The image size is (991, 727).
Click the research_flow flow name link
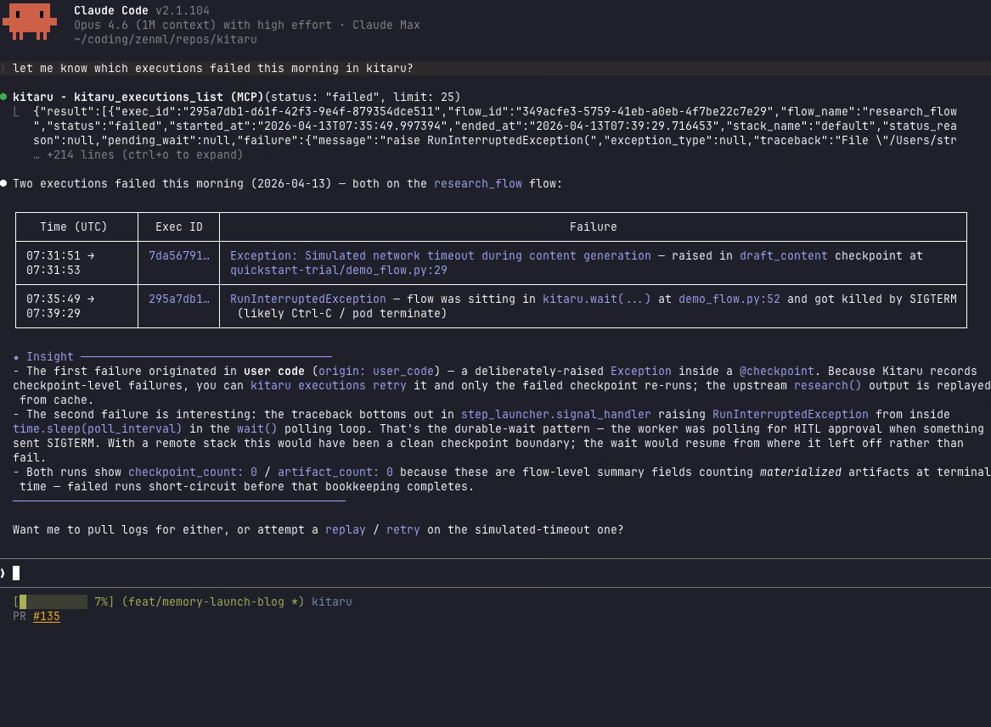477,183
